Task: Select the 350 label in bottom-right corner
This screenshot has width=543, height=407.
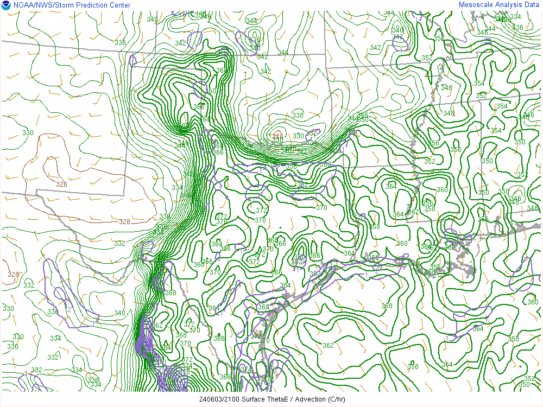Action: coord(524,385)
